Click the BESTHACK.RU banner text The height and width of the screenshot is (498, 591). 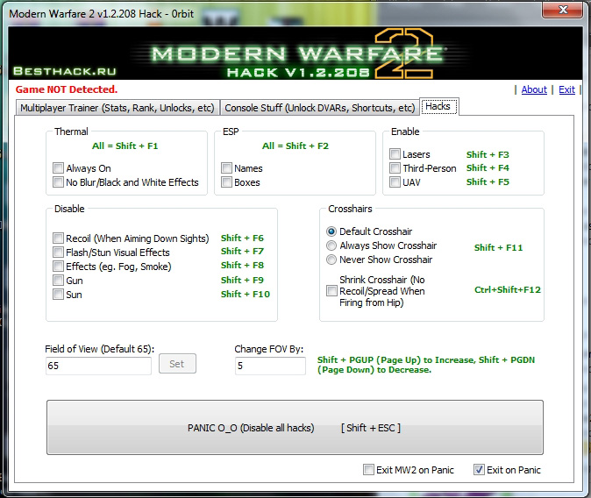(65, 71)
